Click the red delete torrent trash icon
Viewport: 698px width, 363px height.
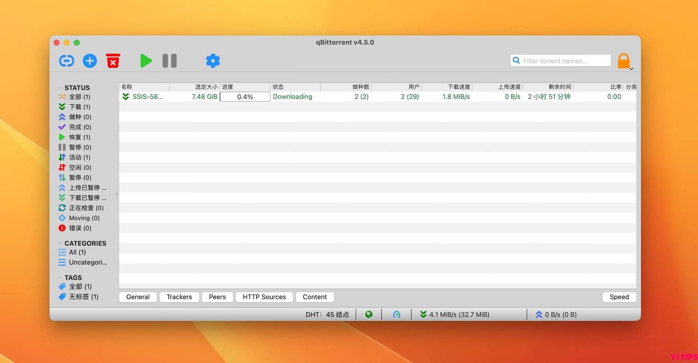click(113, 61)
